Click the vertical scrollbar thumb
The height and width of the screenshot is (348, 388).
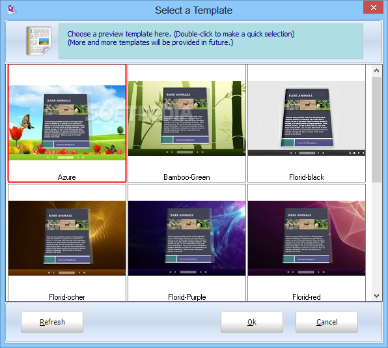click(x=377, y=129)
